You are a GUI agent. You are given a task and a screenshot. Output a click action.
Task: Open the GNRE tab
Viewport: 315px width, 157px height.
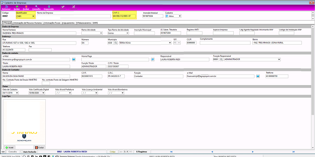95,23
